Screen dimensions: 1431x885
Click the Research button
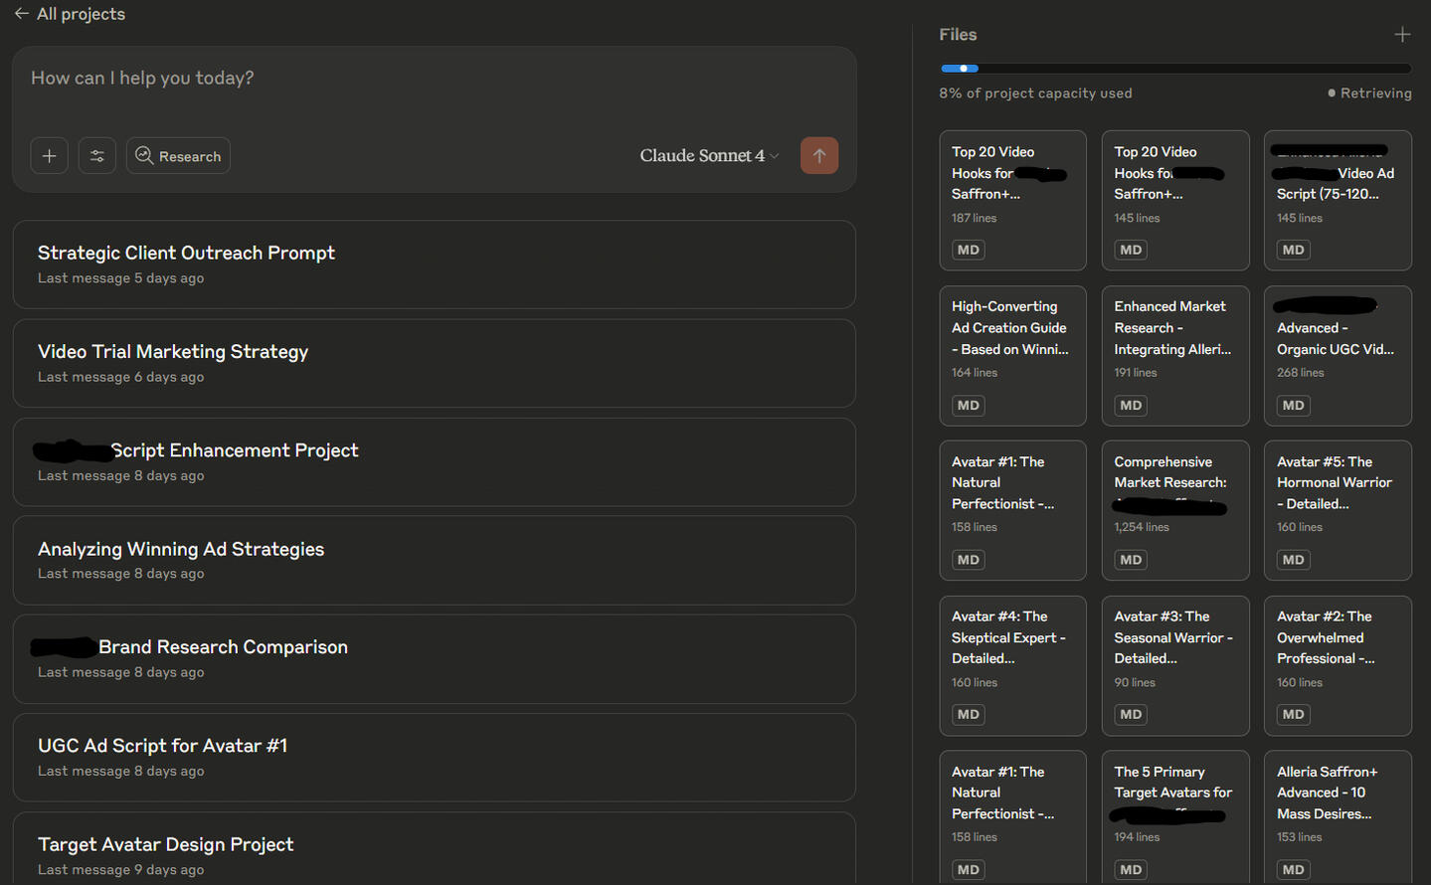click(x=178, y=156)
